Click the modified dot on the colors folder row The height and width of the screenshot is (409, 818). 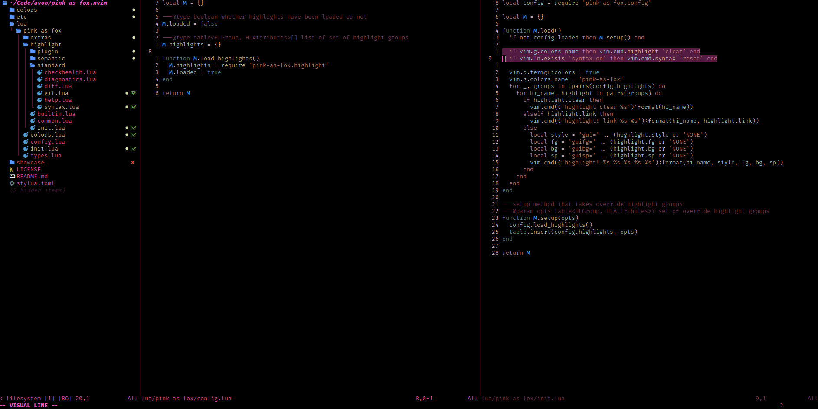(x=134, y=10)
